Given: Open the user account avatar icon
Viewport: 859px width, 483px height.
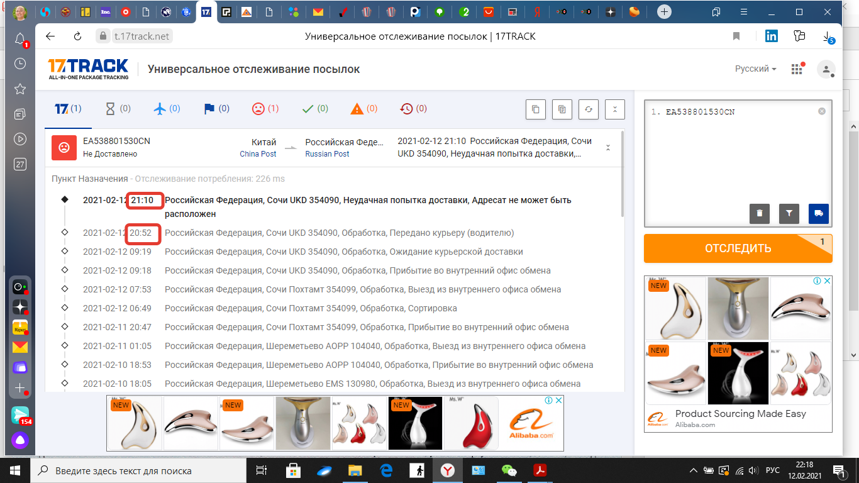Looking at the screenshot, I should pos(826,69).
